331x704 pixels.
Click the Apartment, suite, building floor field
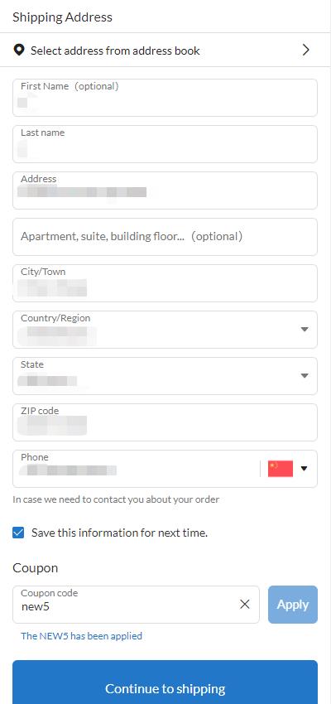click(165, 237)
